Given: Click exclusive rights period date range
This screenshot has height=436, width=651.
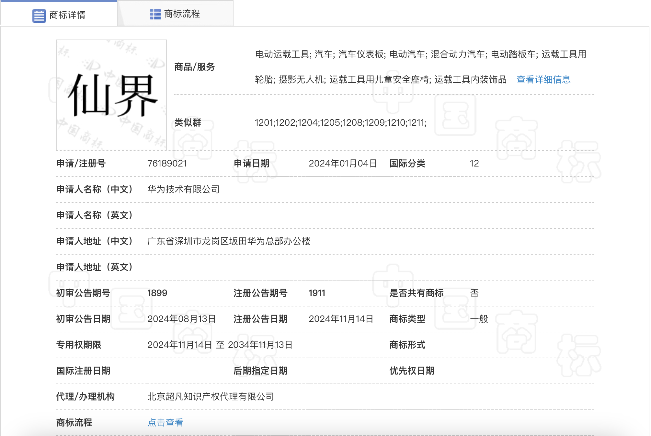Looking at the screenshot, I should 220,345.
